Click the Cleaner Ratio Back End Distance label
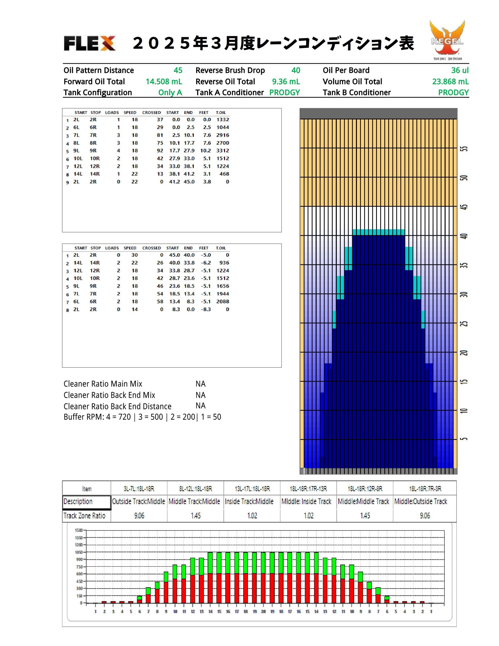 [x=117, y=407]
